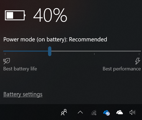Open the volume speaker icon
Image resolution: width=142 pixels, height=120 pixels.
tap(132, 112)
